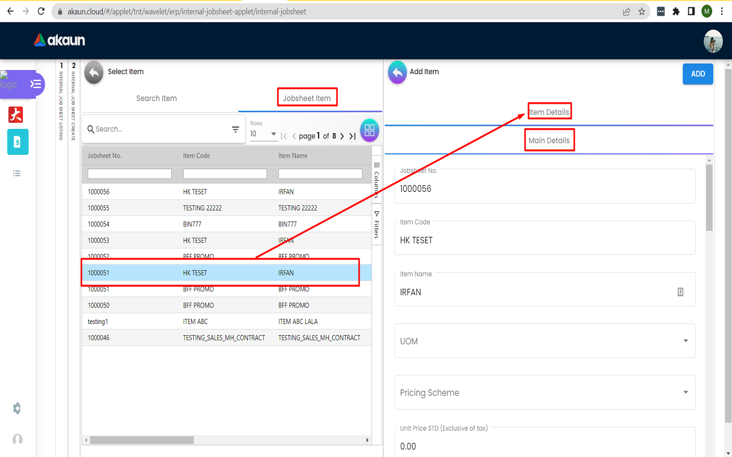The width and height of the screenshot is (732, 457).
Task: Click the search filter options icon
Action: 235,129
